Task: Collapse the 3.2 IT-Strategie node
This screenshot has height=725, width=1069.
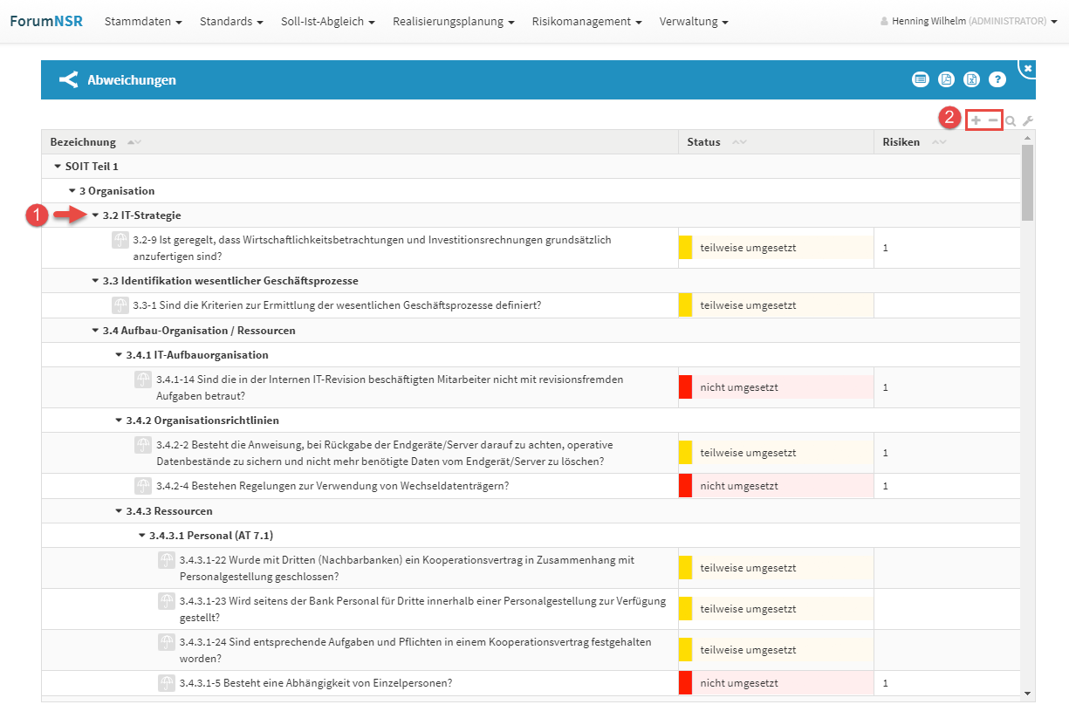Action: coord(95,215)
